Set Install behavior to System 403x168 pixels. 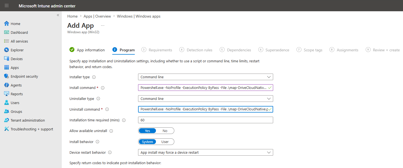point(147,142)
